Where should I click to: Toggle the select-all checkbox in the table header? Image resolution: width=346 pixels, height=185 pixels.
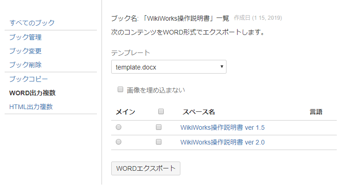tap(161, 111)
